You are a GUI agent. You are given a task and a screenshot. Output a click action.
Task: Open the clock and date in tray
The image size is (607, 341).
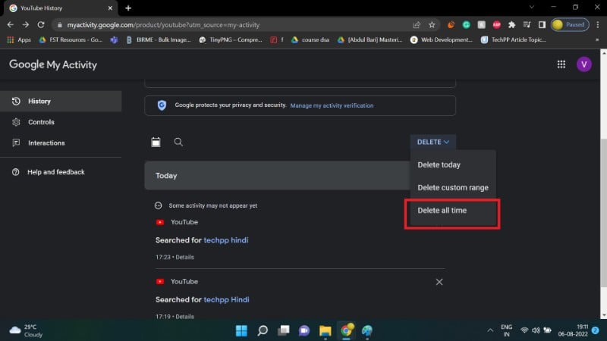coord(573,330)
